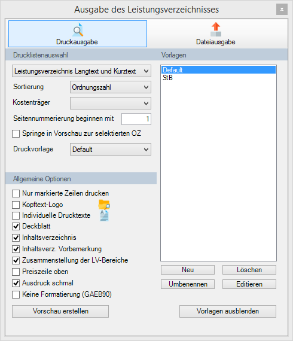Image resolution: width=293 pixels, height=341 pixels.
Task: Click the Neu button
Action: click(188, 270)
